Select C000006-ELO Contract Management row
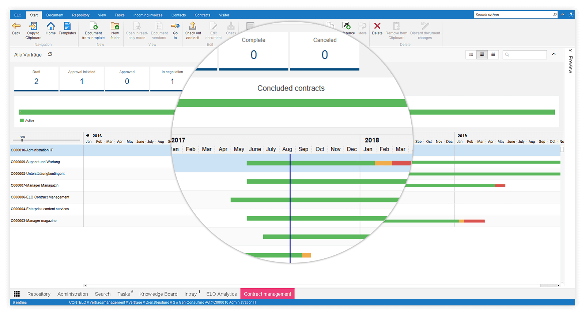The width and height of the screenshot is (585, 316). pos(46,197)
